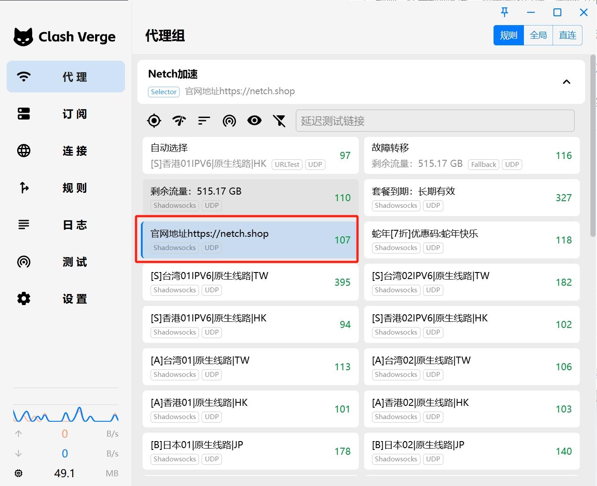Pin the window using the pin icon
Screen dimensions: 597x486
coord(504,12)
